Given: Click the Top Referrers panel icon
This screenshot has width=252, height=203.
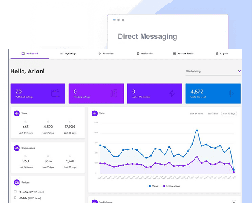Looking at the screenshot, I should (x=95, y=202).
